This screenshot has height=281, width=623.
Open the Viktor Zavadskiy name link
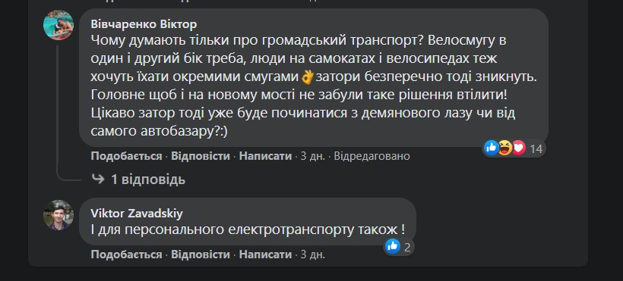point(137,214)
